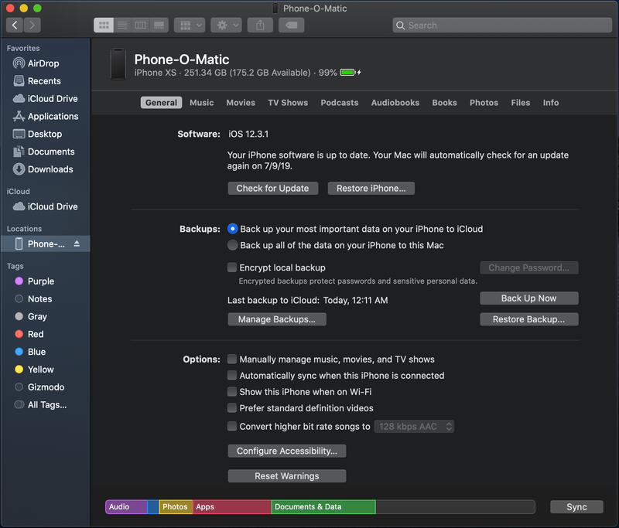
Task: Open Applications folder in sidebar
Action: point(46,116)
